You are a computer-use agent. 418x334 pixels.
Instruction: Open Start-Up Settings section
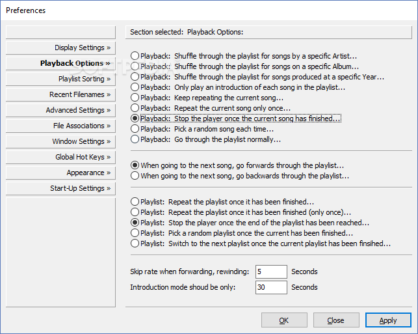[x=60, y=188]
